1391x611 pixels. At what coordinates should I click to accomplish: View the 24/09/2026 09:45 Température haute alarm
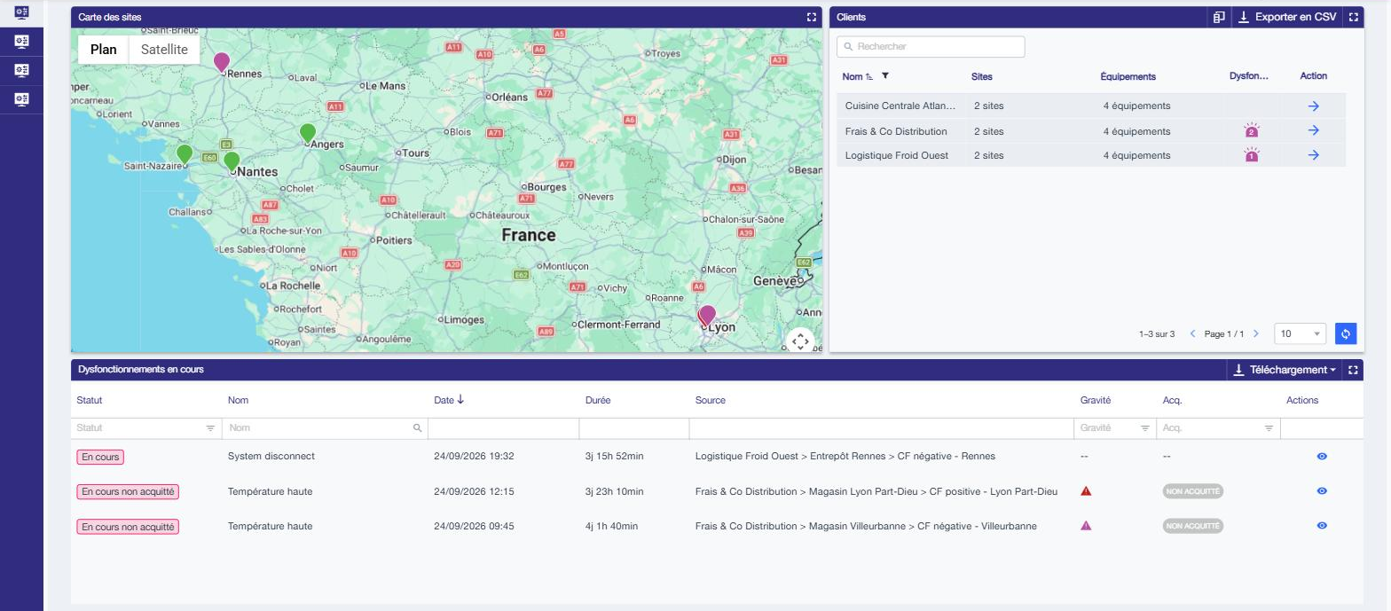point(1322,526)
